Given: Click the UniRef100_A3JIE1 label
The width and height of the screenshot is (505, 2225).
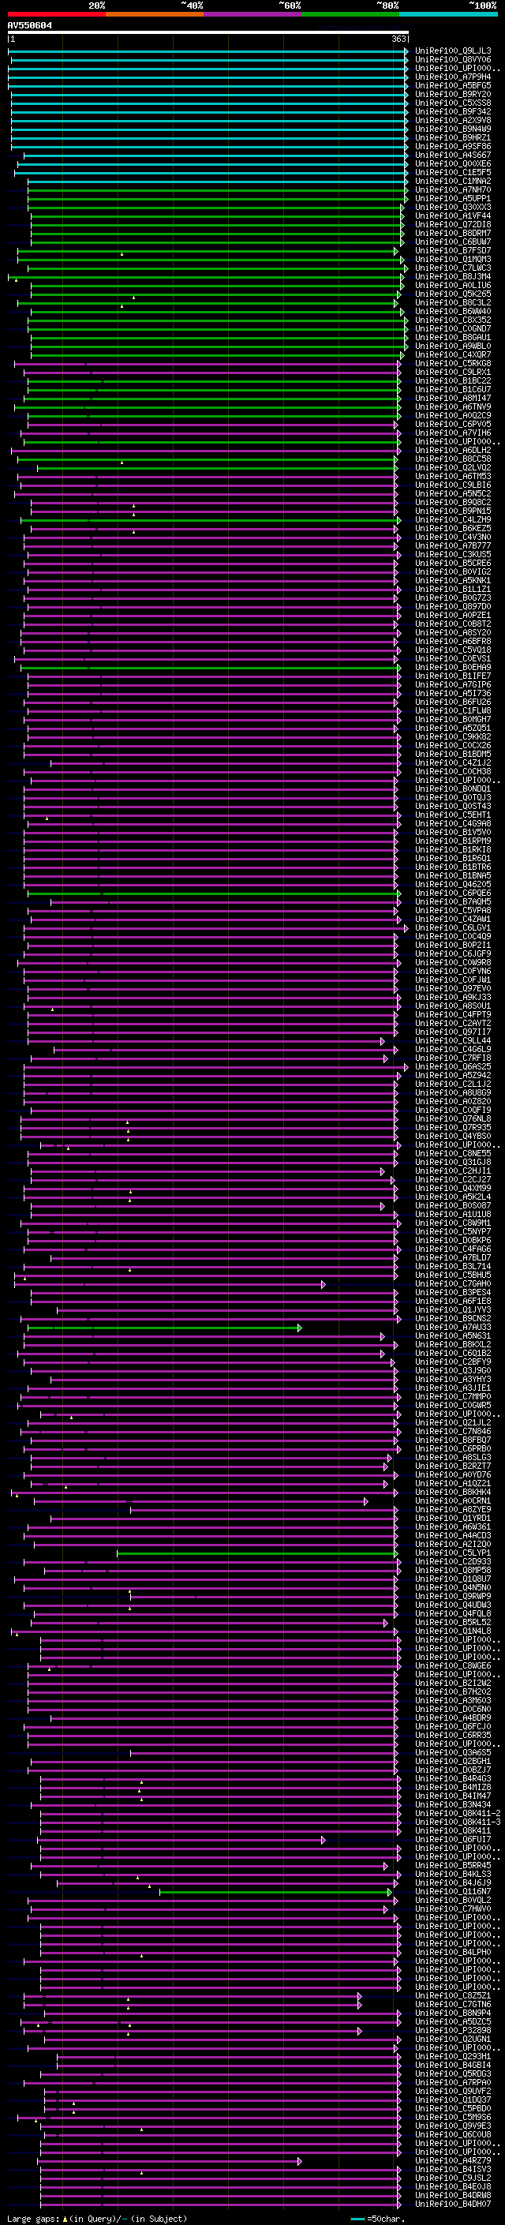Looking at the screenshot, I should (452, 1388).
